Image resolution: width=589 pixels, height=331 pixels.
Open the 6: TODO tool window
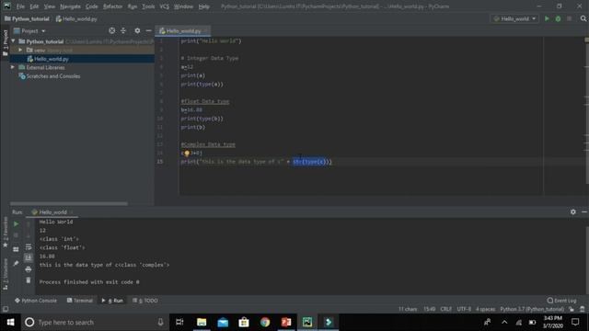pos(145,301)
